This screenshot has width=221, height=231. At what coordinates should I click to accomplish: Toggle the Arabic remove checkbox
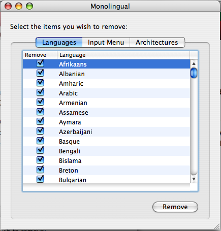tap(40, 93)
